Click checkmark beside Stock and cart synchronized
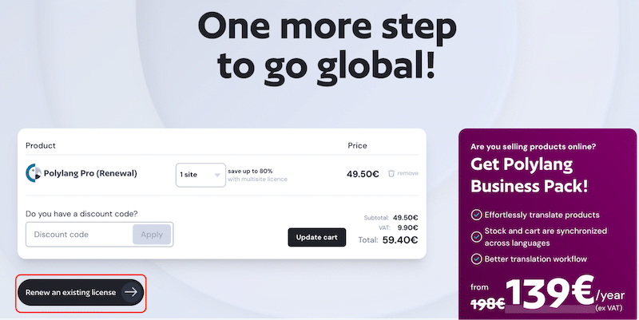This screenshot has width=639, height=320. pyautogui.click(x=476, y=236)
